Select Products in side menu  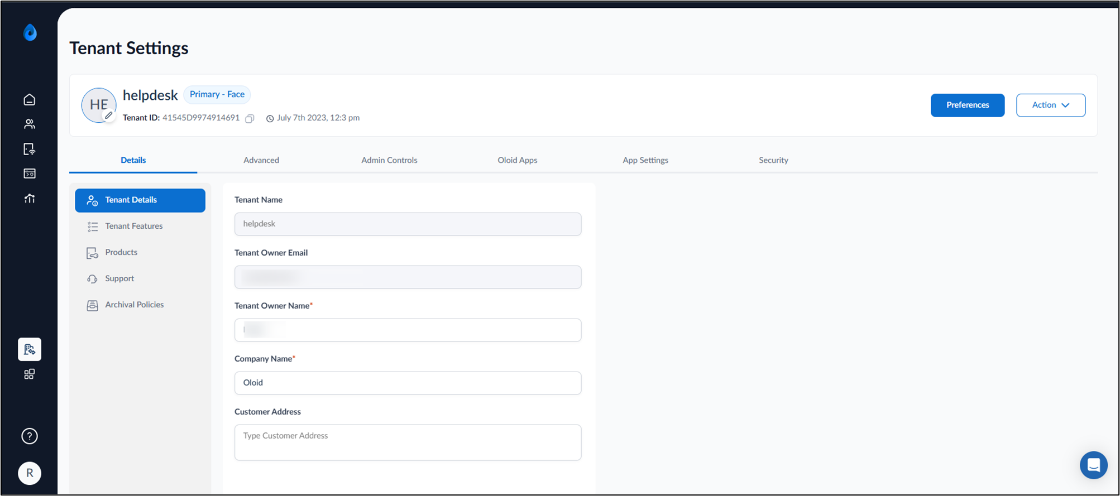point(140,253)
